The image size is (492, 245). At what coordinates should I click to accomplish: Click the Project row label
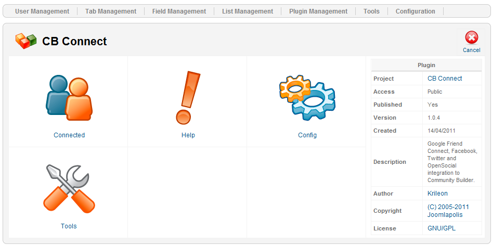pyautogui.click(x=383, y=79)
